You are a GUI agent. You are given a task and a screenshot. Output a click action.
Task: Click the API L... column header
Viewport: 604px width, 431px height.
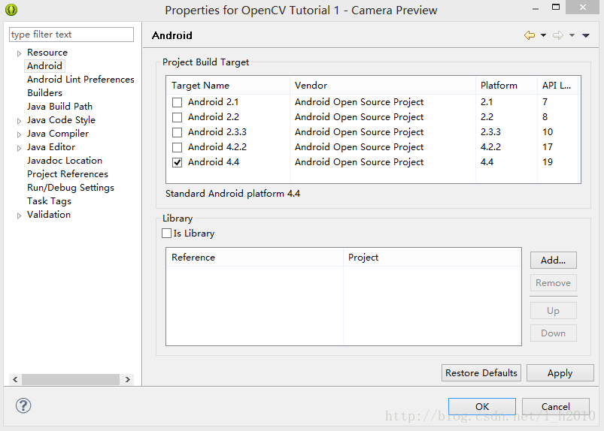pyautogui.click(x=559, y=86)
